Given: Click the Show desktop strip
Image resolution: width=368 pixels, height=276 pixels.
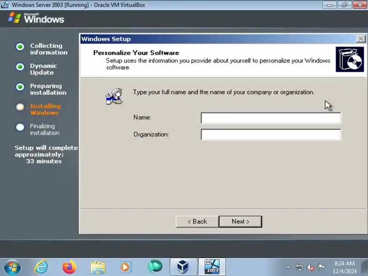Looking at the screenshot, I should (x=365, y=267).
